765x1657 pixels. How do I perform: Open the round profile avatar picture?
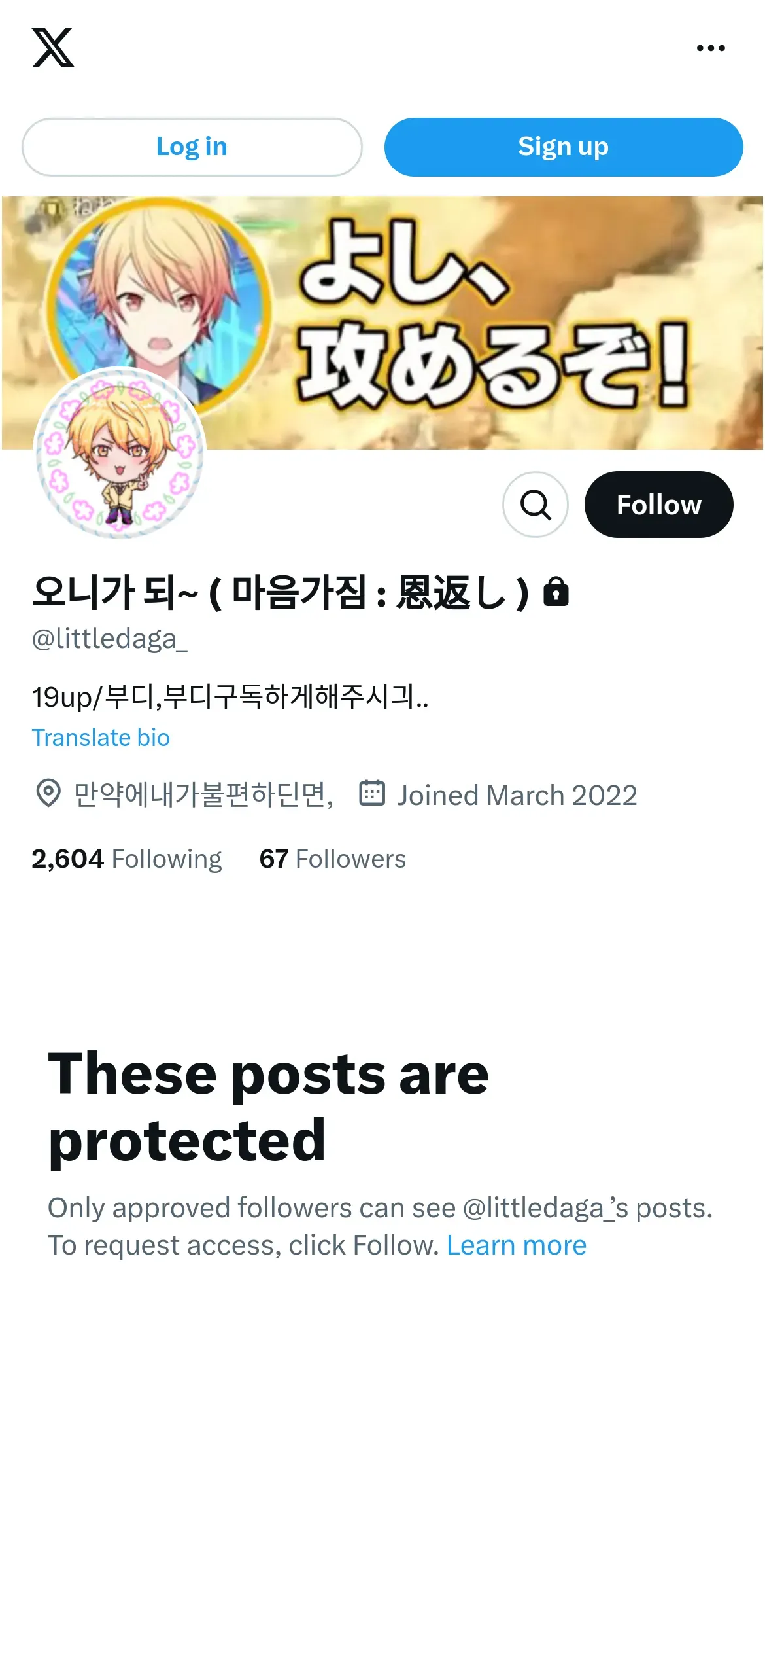tap(120, 453)
